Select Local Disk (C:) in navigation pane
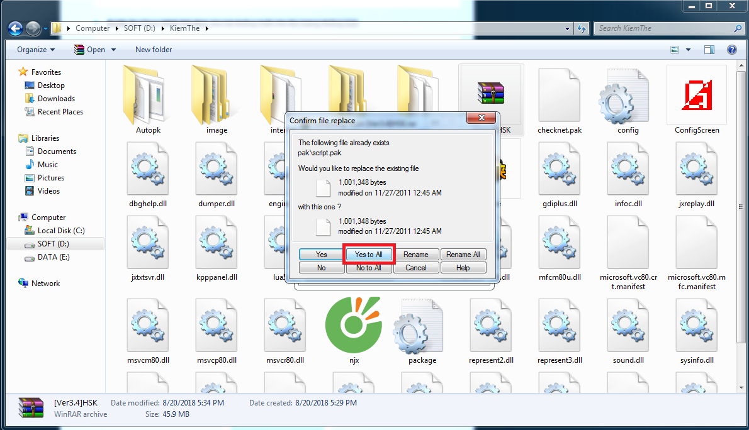This screenshot has width=749, height=430. tap(61, 231)
